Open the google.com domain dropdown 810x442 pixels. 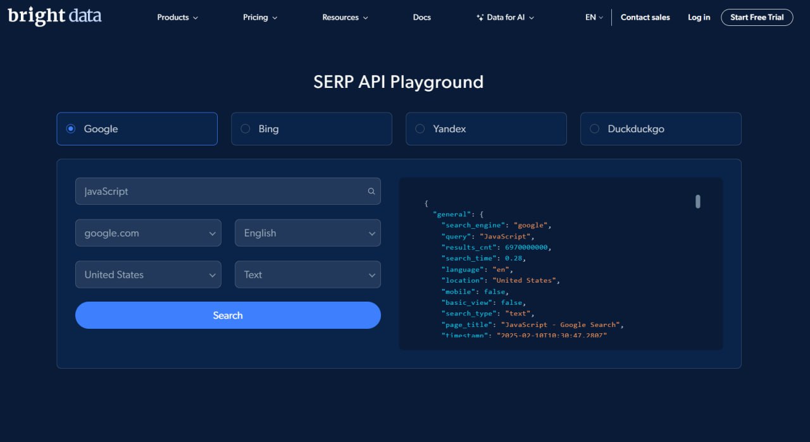[148, 233]
